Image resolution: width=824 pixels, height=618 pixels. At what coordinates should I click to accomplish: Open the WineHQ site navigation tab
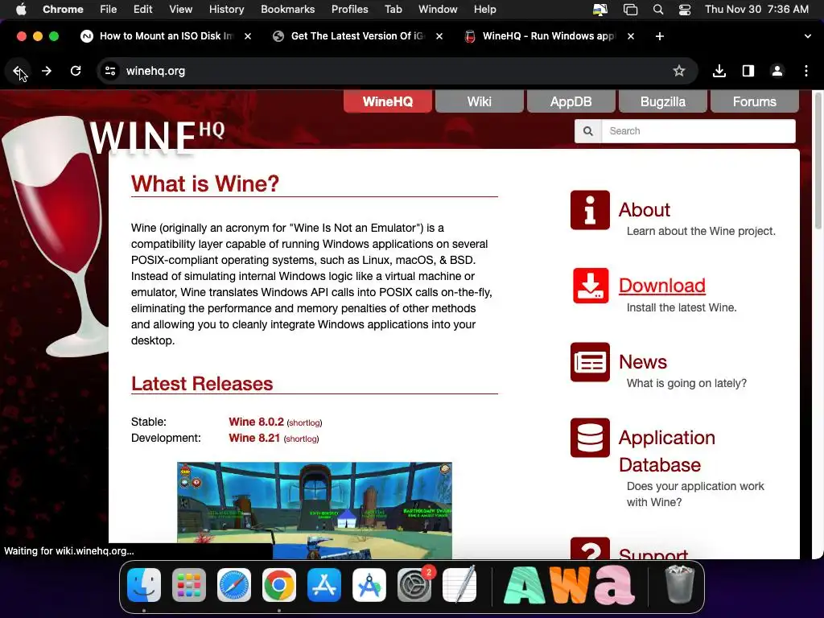click(388, 101)
